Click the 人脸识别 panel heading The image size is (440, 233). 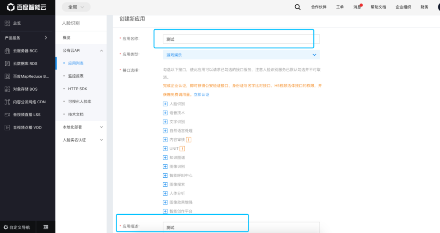[x=71, y=23]
